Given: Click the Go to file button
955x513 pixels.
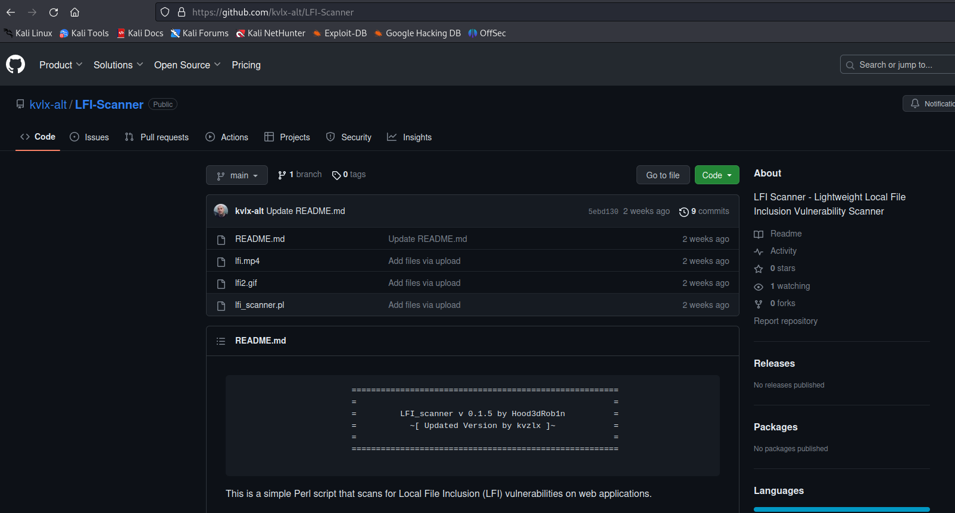Looking at the screenshot, I should [663, 175].
